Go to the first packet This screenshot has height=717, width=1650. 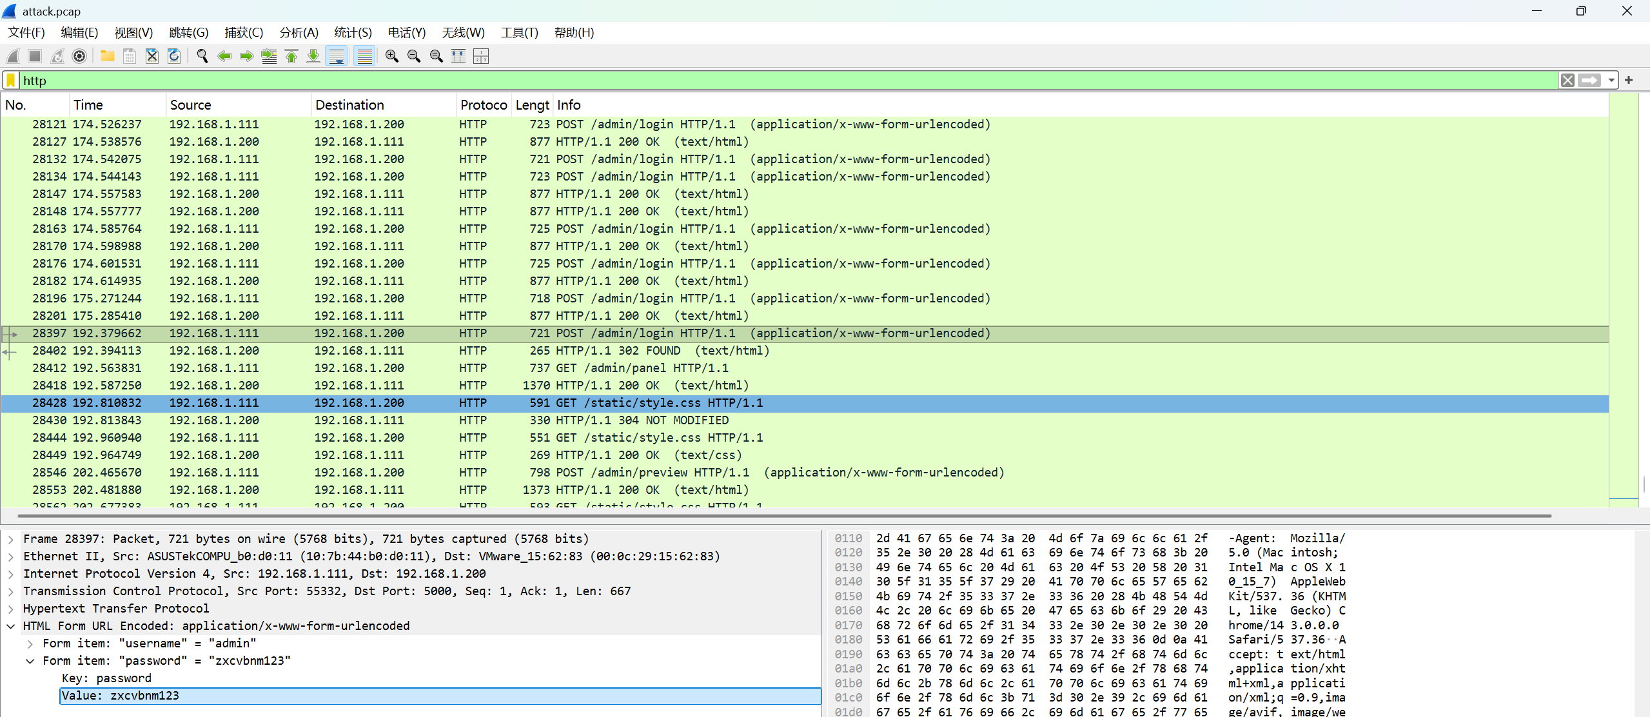pos(291,57)
